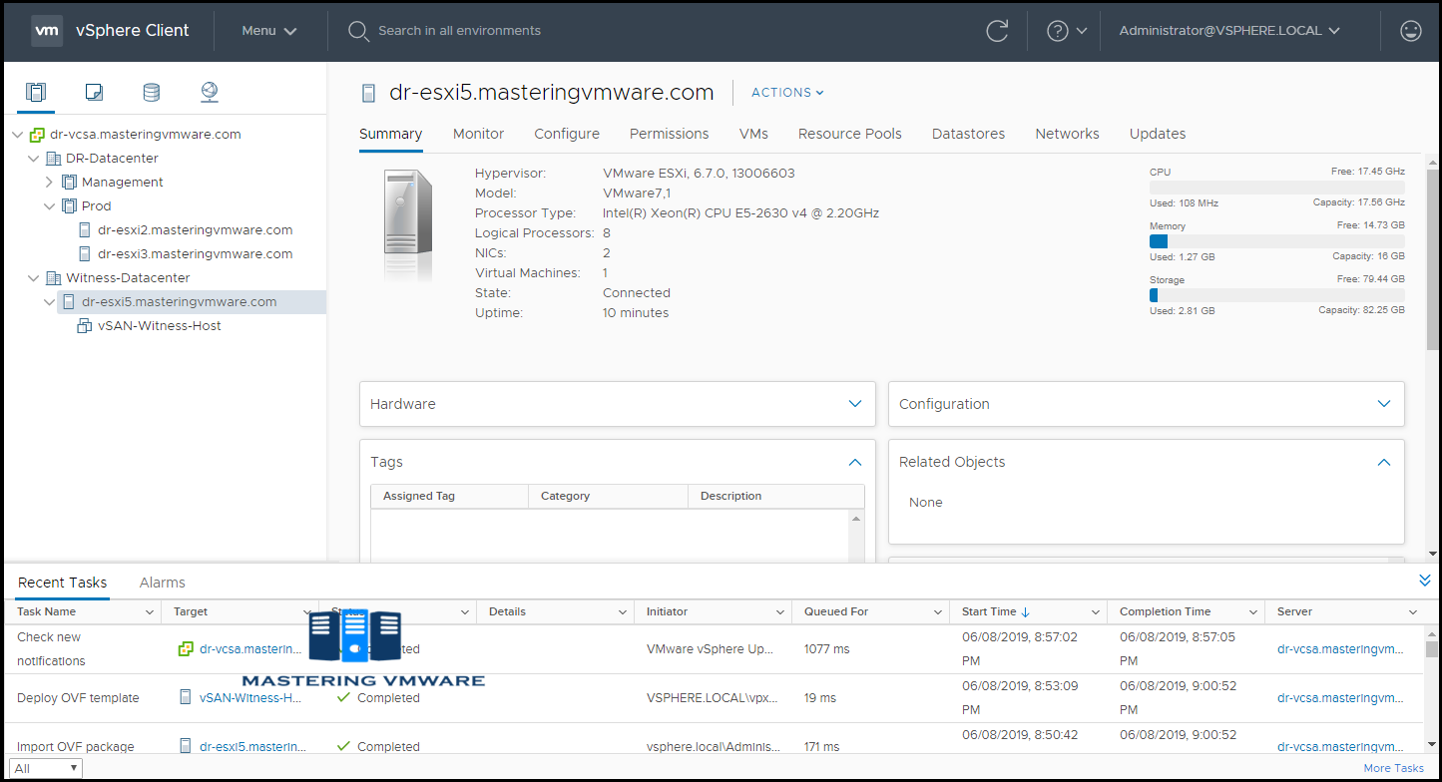Image resolution: width=1442 pixels, height=782 pixels.
Task: Collapse the Related Objects panel
Action: 1383,462
